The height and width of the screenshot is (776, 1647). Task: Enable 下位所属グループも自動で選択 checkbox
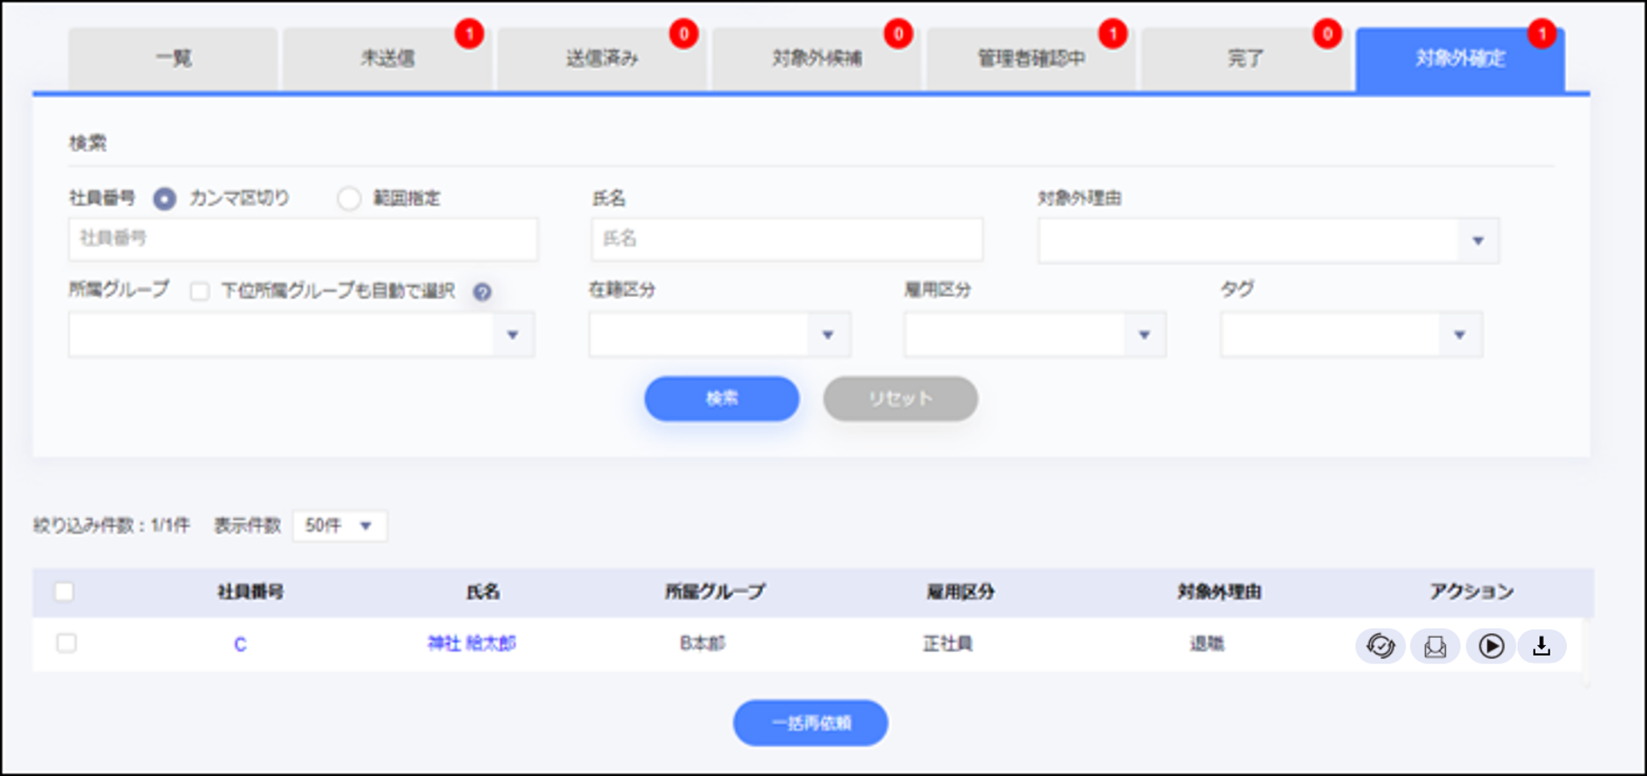point(200,291)
